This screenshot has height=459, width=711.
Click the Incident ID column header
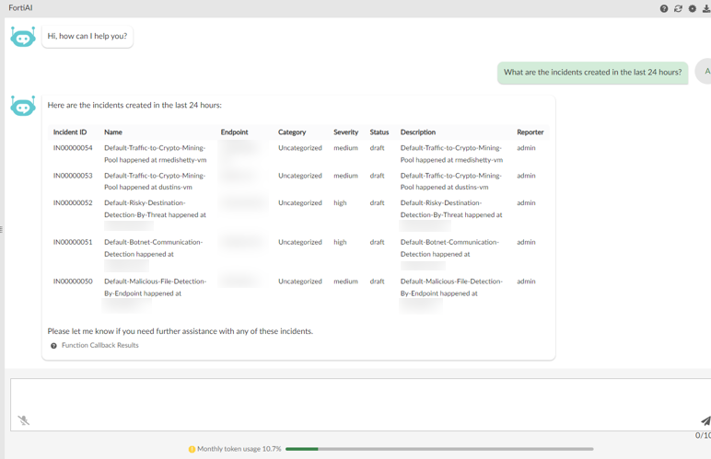pos(70,132)
